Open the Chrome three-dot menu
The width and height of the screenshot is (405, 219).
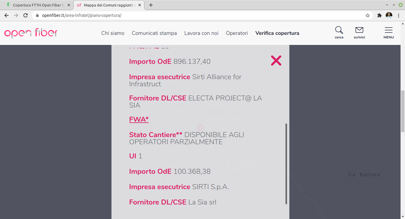[x=399, y=15]
